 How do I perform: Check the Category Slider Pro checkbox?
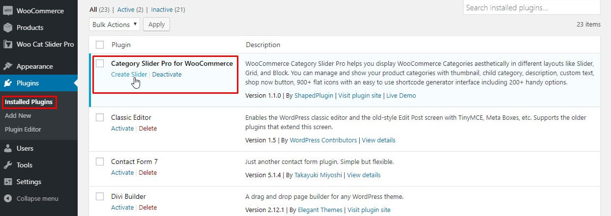100,63
